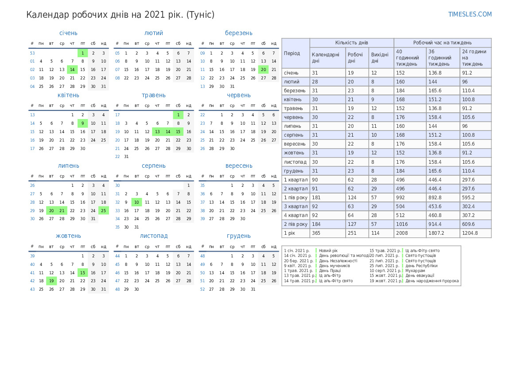Select the грудень month heading above calendar
Screen dimensions: 518x367
pos(238,236)
